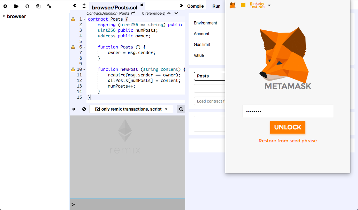Fold the code at line 6
Viewport: 358px width, 210px height.
point(84,47)
